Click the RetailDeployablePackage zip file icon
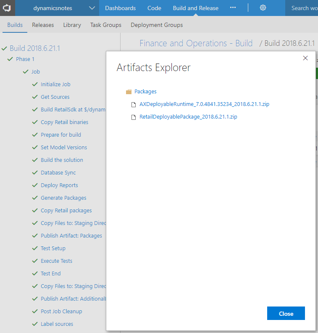The image size is (318, 333). pyautogui.click(x=134, y=117)
